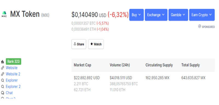Click the 62.721 ETH market cap value
This screenshot has height=105, width=219.
pos(82,90)
